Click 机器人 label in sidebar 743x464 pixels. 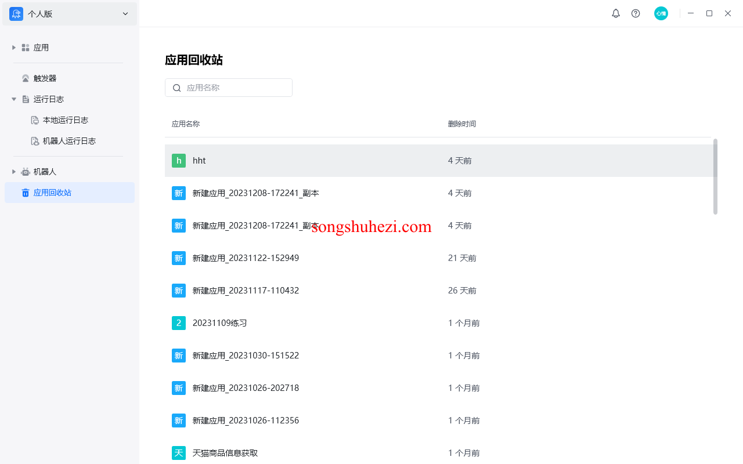tap(45, 172)
